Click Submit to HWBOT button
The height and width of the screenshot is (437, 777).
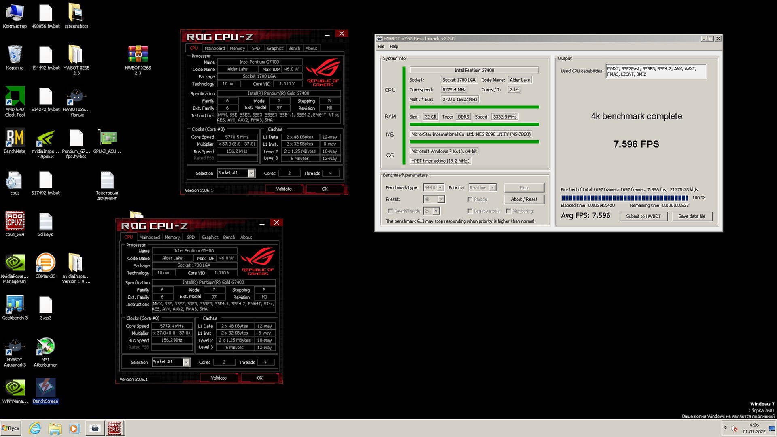pos(643,216)
